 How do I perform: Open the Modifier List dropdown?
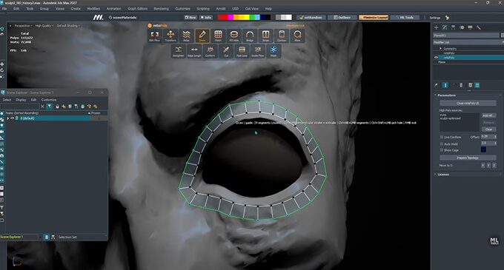(x=468, y=42)
